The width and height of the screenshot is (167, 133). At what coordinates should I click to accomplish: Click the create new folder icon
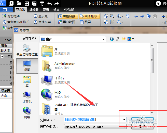(123, 39)
